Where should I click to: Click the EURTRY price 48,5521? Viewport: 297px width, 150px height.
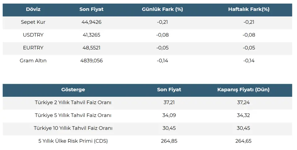(92, 48)
